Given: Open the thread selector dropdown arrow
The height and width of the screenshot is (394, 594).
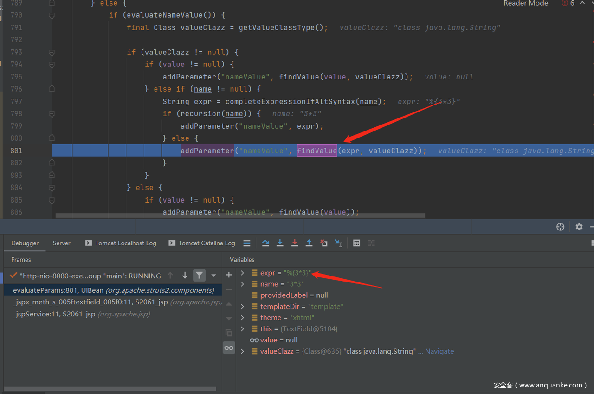Looking at the screenshot, I should click(x=213, y=276).
